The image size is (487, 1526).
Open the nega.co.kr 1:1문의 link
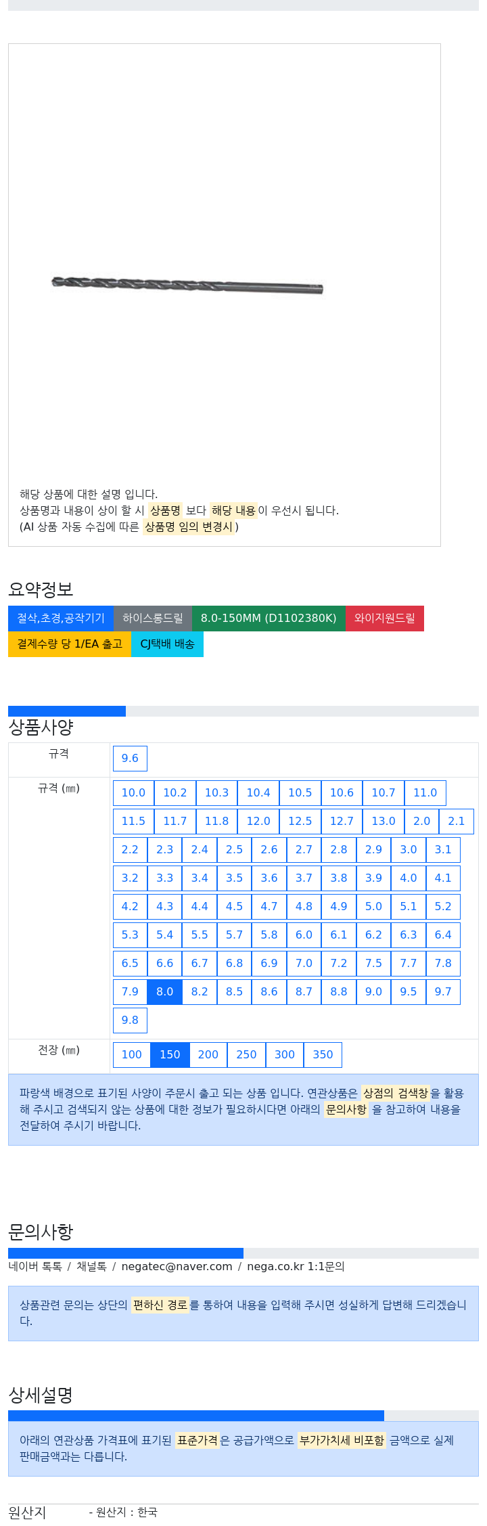click(x=296, y=1266)
